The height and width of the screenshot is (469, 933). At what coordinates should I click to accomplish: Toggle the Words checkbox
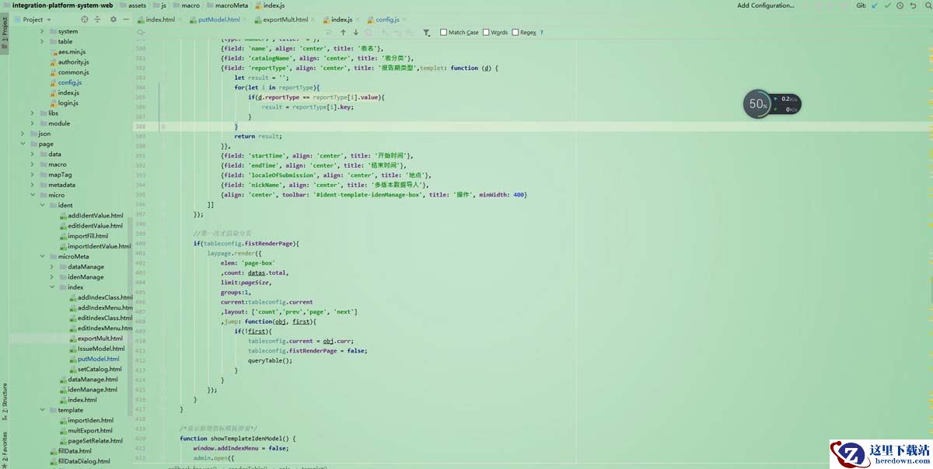486,33
